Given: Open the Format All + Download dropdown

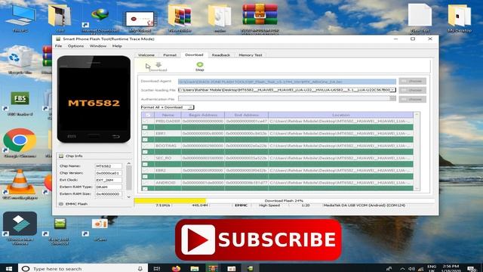Looking at the screenshot, I should tap(168, 107).
